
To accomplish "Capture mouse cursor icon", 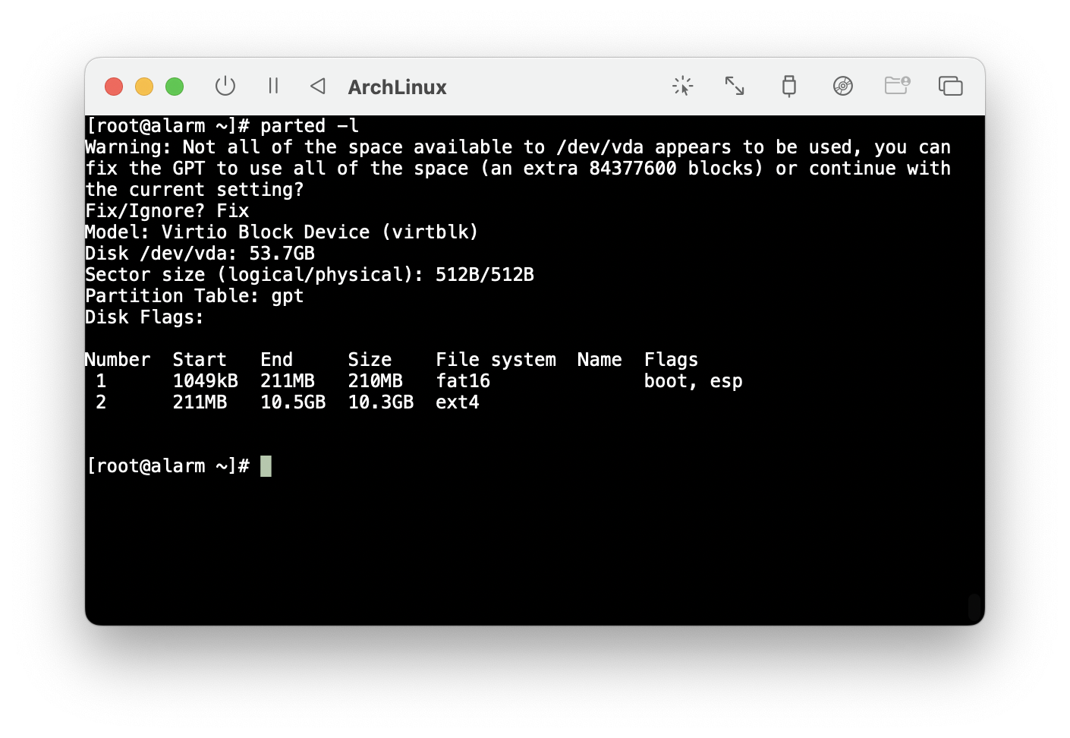I will pos(683,86).
